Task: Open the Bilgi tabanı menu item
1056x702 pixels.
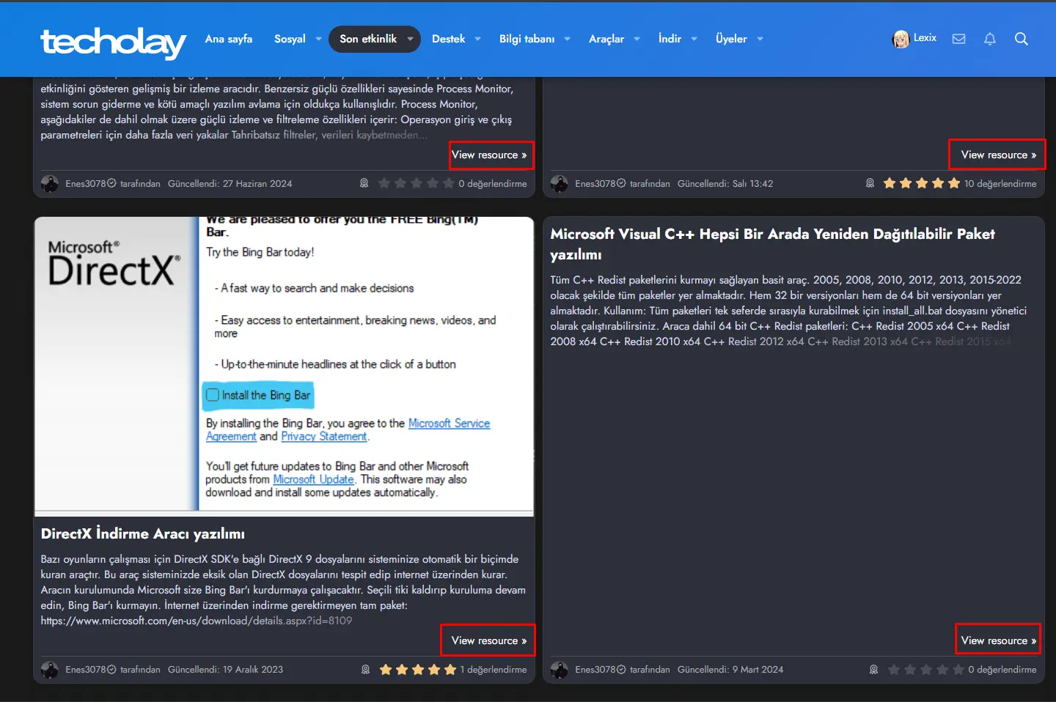Action: point(527,39)
